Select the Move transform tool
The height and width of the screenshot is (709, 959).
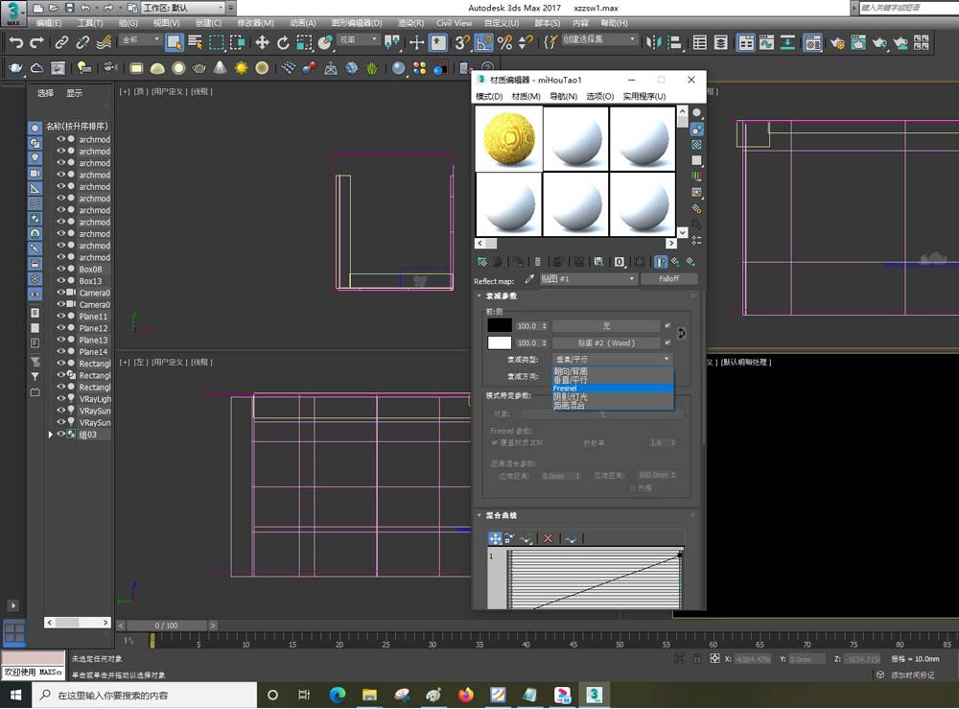coord(262,42)
